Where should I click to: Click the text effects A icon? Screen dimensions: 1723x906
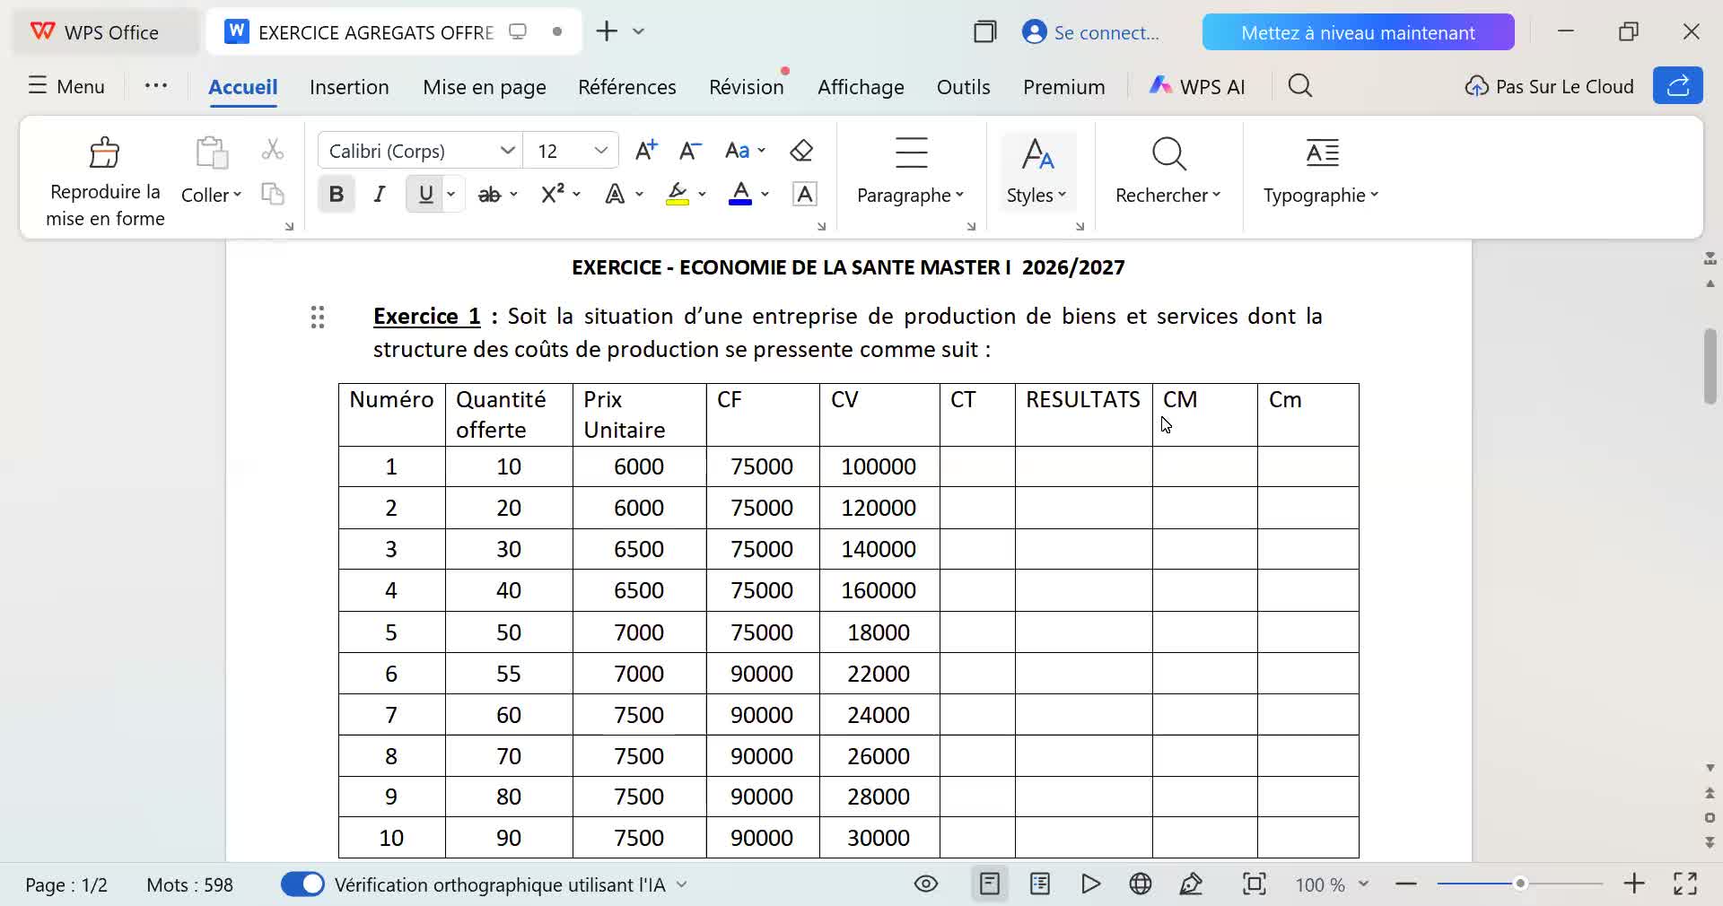point(615,195)
